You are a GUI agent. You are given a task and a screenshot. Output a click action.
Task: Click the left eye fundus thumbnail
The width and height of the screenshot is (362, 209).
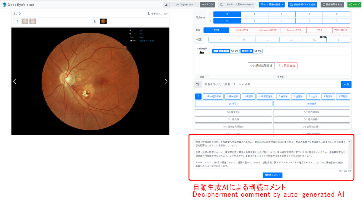103,21
